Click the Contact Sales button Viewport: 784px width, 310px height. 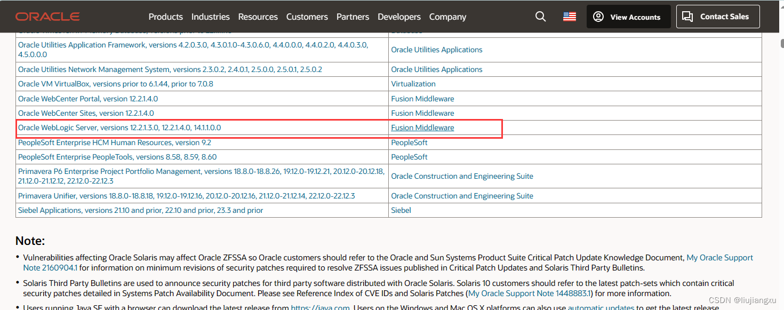[718, 17]
